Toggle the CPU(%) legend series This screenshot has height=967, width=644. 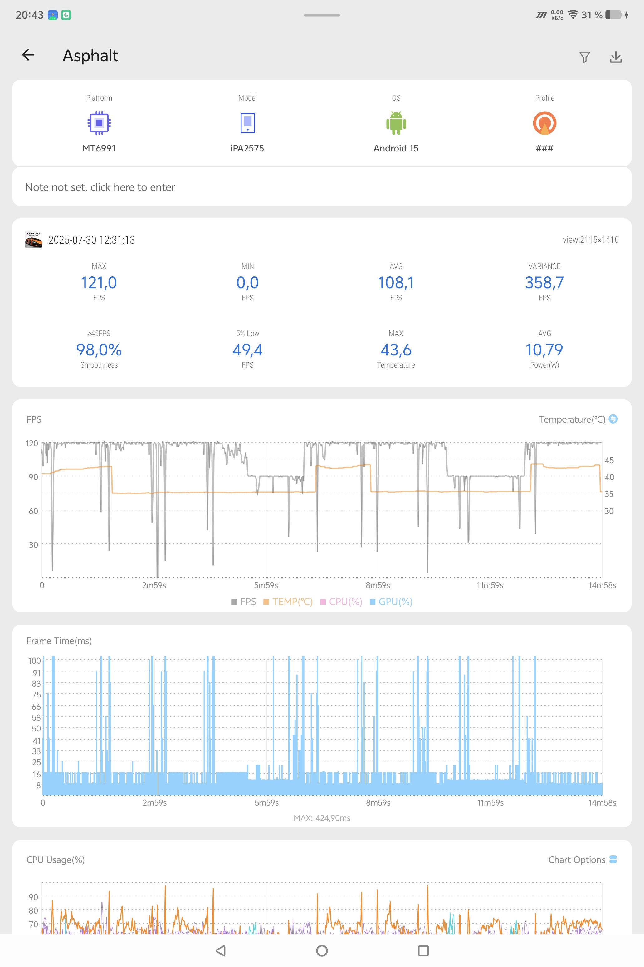[341, 602]
